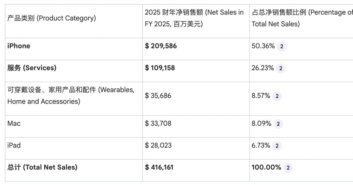The height and width of the screenshot is (185, 353).
Task: Click the $ 35,686 value
Action: (158, 96)
